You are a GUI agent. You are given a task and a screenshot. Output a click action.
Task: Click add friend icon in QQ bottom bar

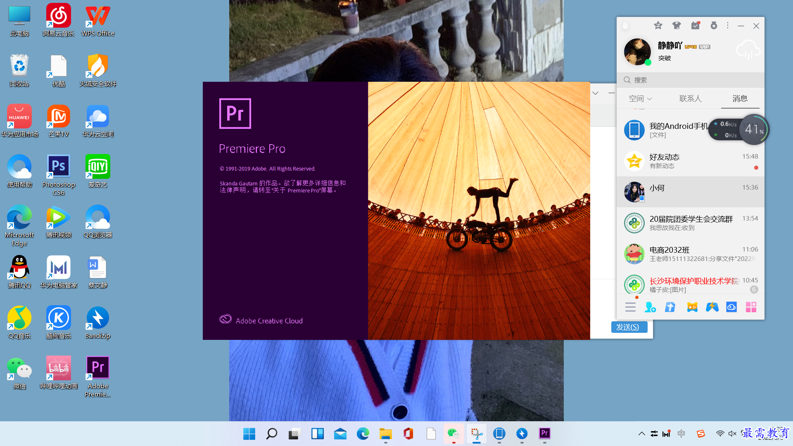[x=650, y=307]
